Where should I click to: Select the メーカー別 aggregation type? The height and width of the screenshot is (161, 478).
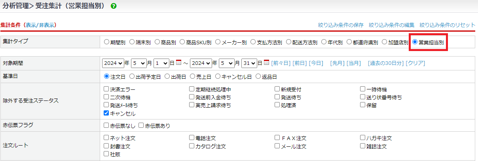pos(218,42)
